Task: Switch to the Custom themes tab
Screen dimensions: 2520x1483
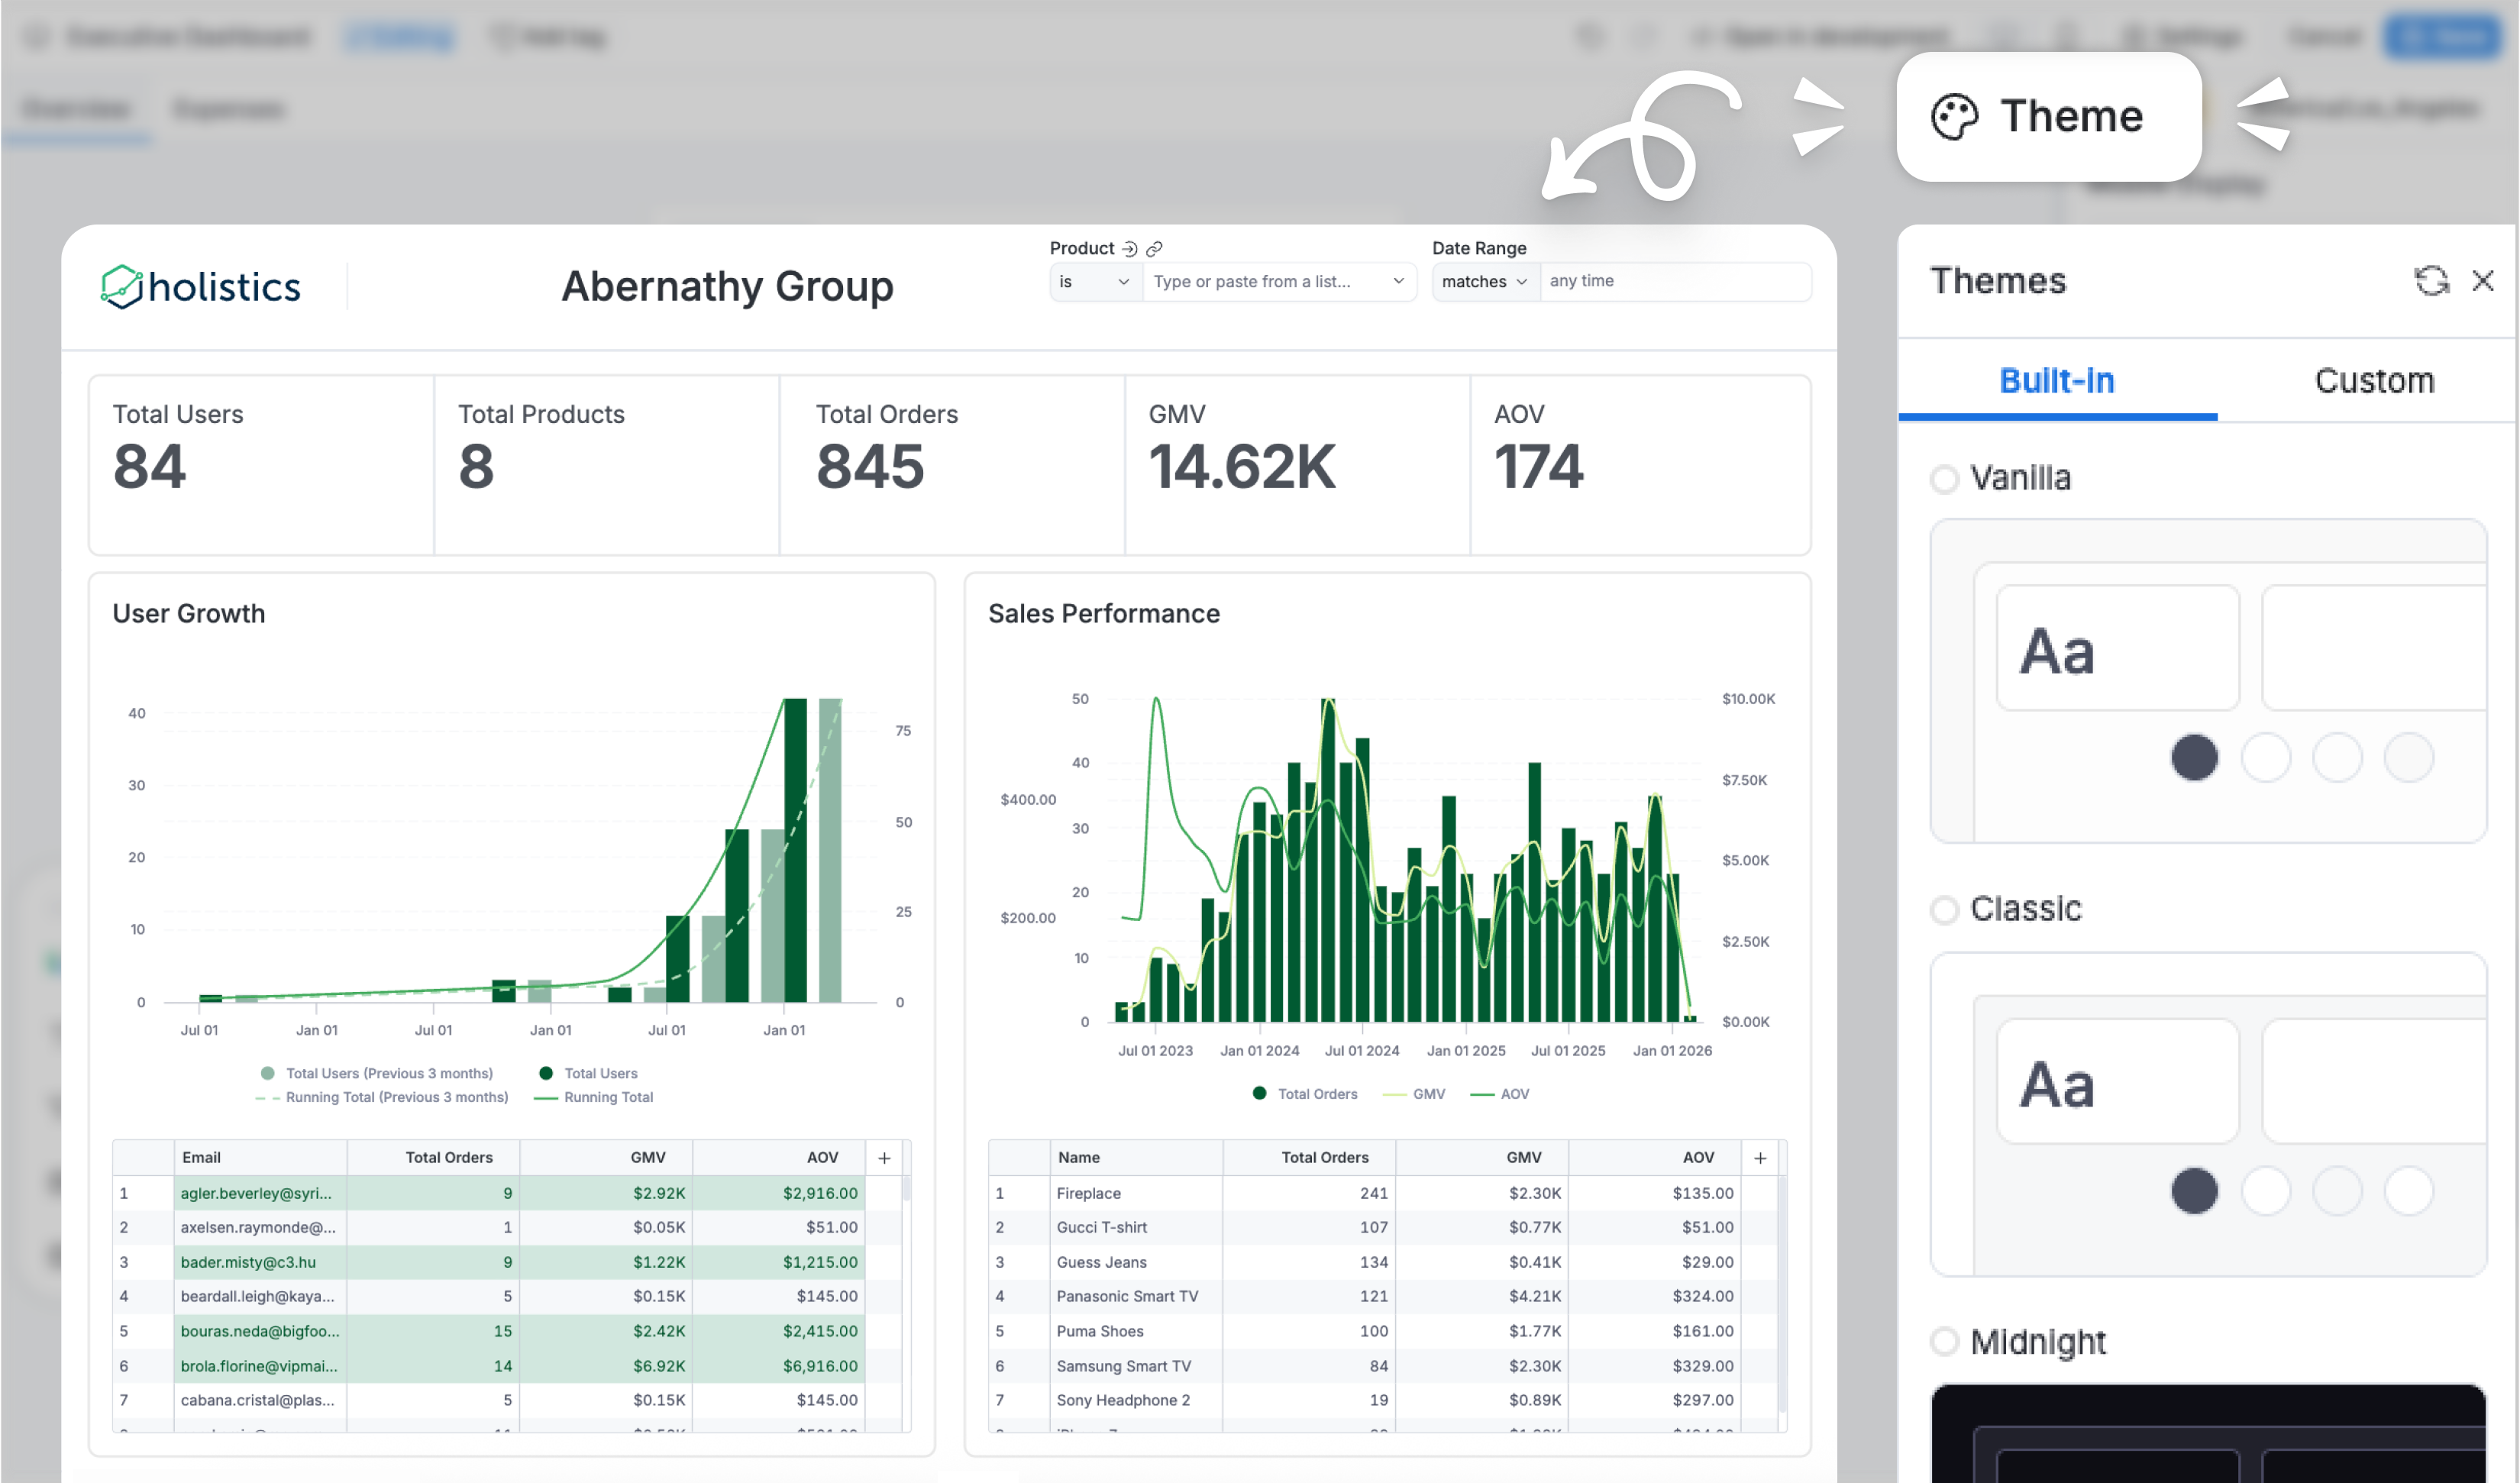Action: coord(2374,380)
